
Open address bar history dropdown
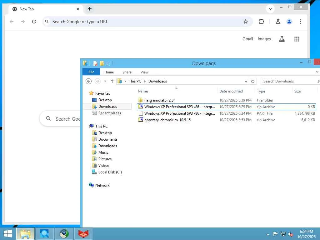pyautogui.click(x=246, y=81)
